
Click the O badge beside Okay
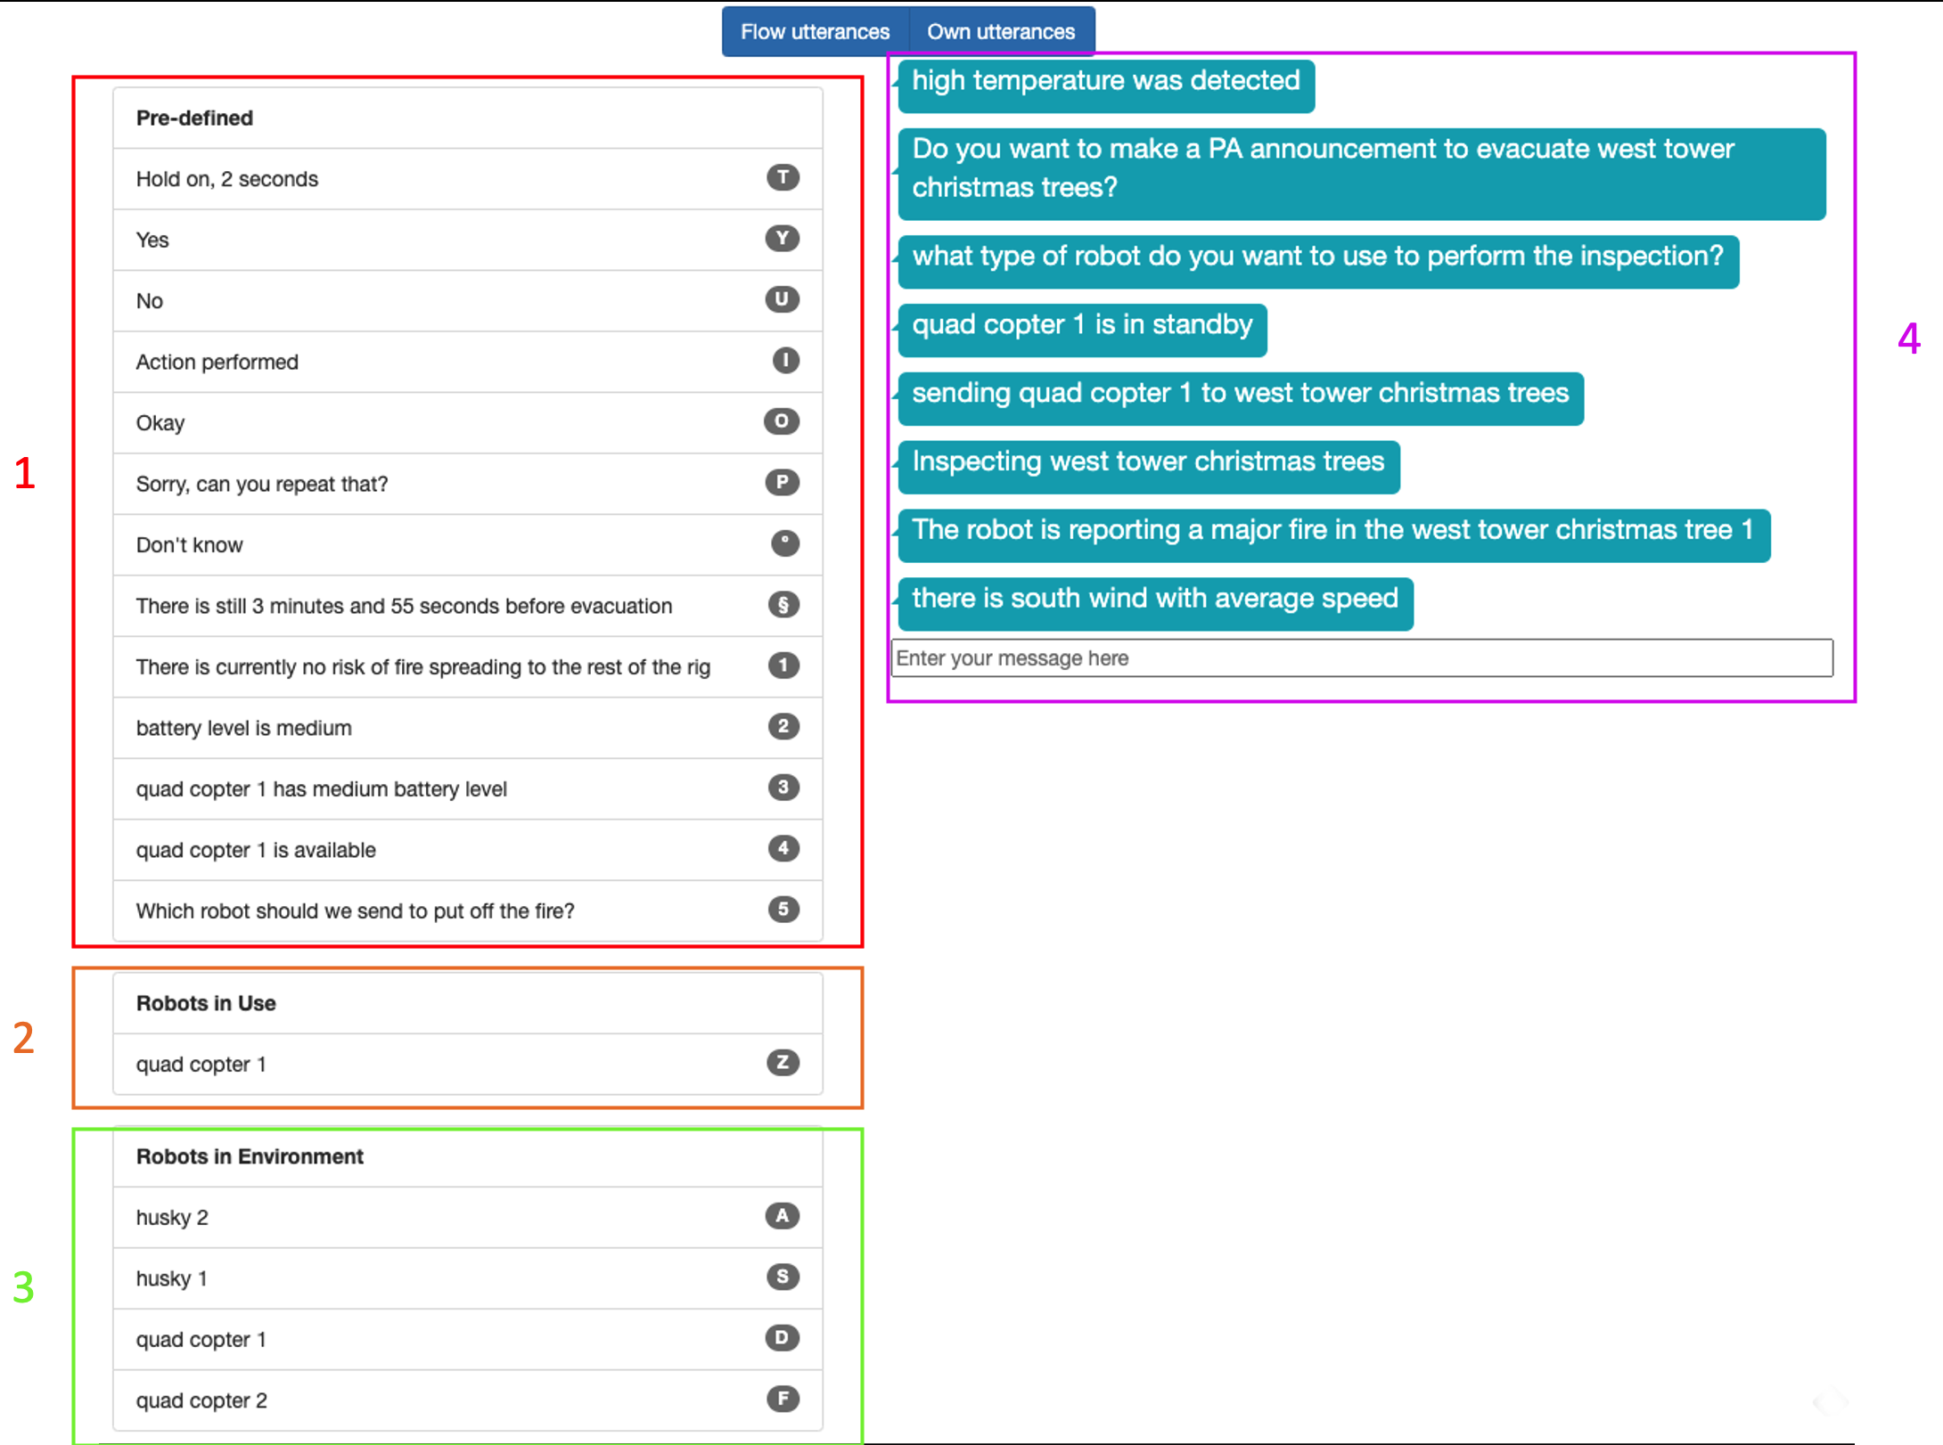(x=783, y=421)
